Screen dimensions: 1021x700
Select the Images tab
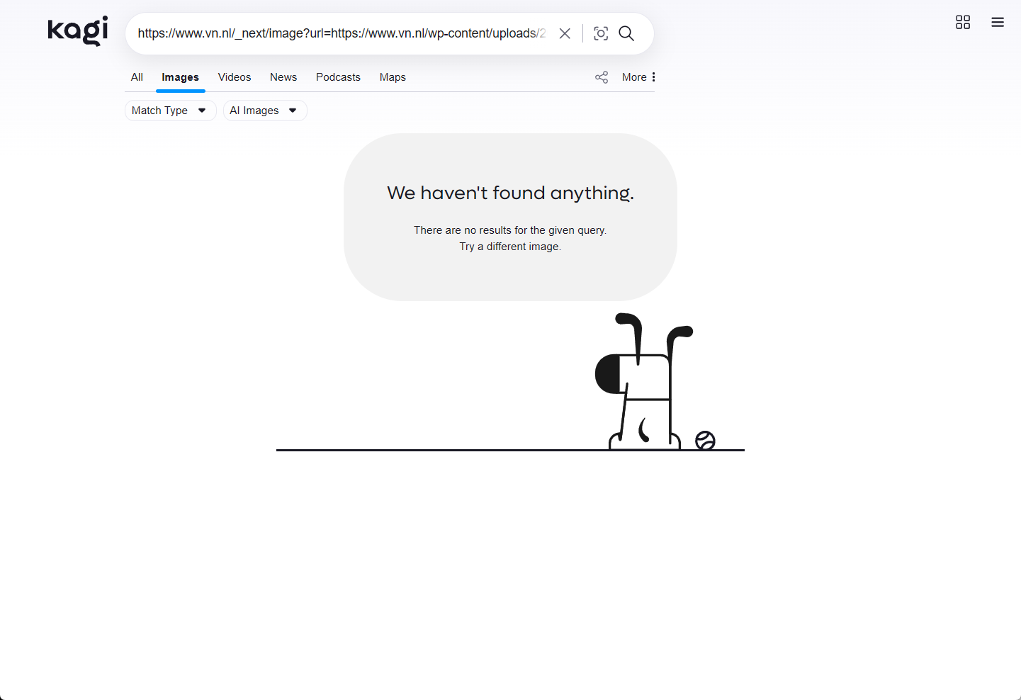[180, 77]
